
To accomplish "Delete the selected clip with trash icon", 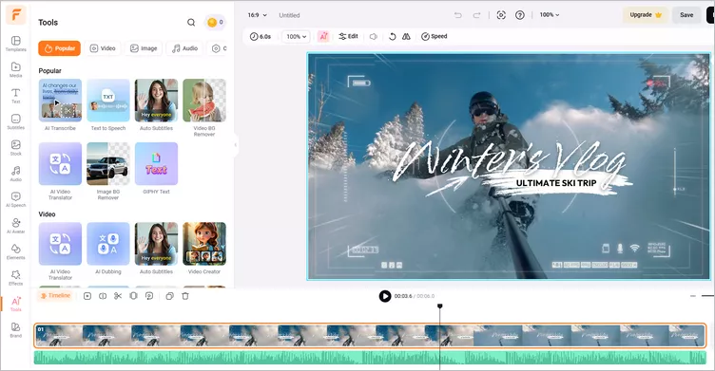I will click(185, 296).
